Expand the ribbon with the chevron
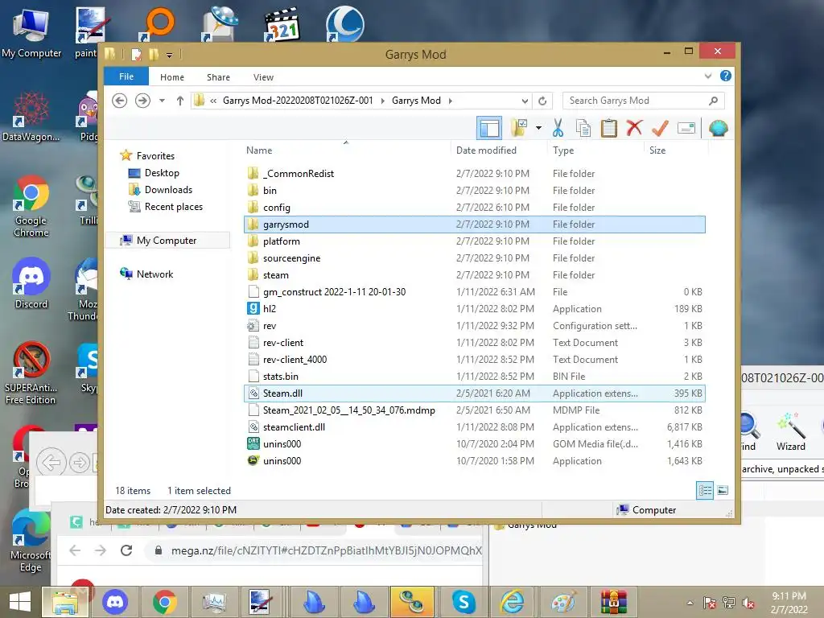This screenshot has height=618, width=824. (x=708, y=76)
